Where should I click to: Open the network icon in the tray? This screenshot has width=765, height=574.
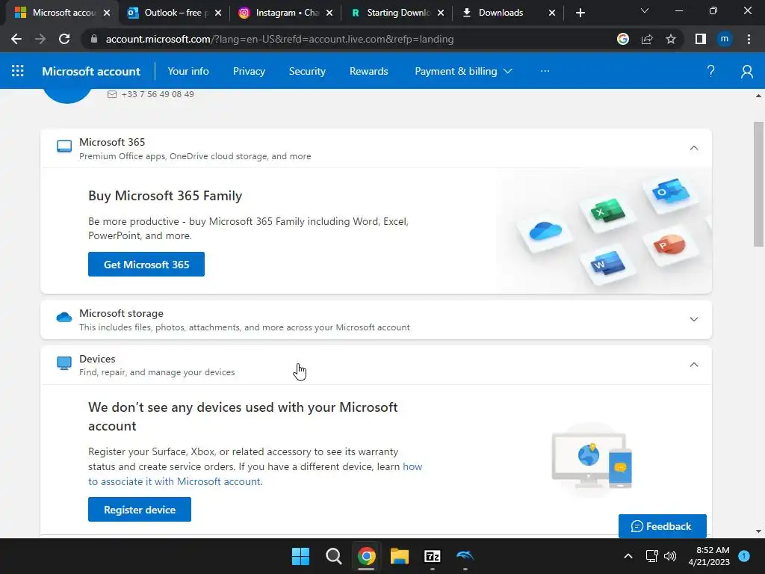click(651, 556)
